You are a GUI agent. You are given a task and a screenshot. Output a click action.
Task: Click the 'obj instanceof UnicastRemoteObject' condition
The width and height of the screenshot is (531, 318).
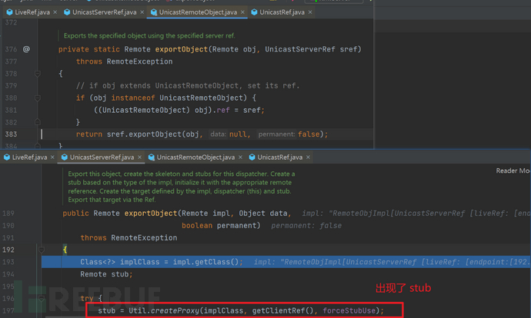169,98
